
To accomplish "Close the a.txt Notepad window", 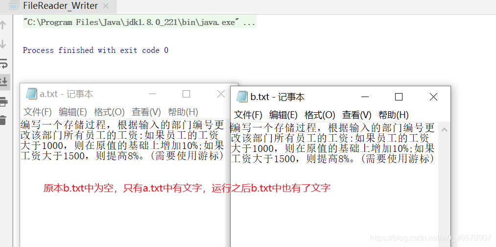I will coord(221,94).
